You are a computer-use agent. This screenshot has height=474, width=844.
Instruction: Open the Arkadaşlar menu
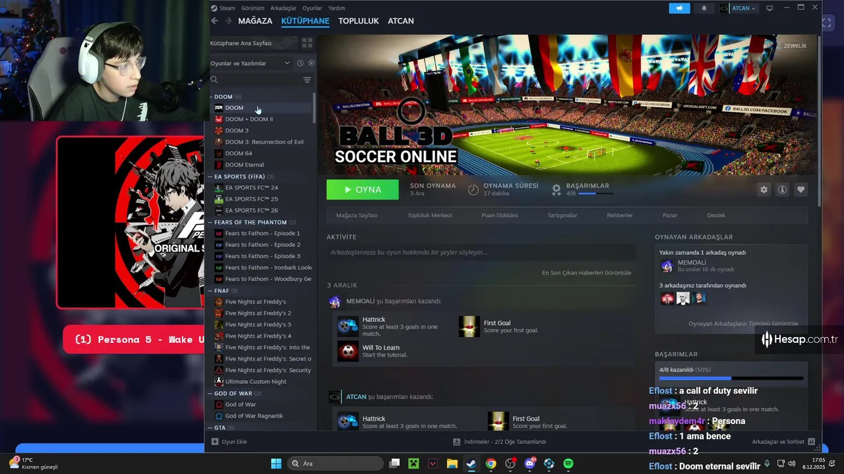tap(284, 8)
